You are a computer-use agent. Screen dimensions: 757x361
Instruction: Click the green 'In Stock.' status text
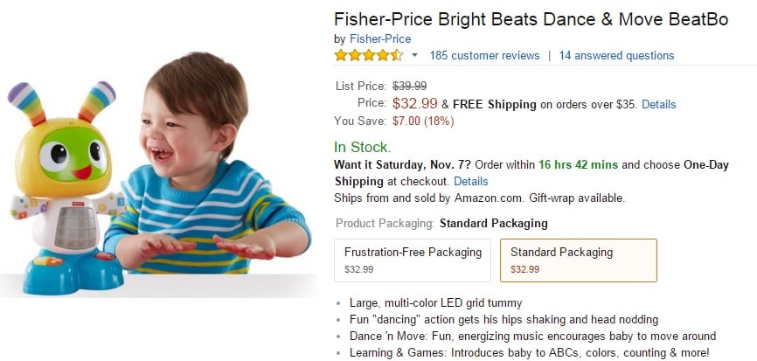click(x=362, y=147)
